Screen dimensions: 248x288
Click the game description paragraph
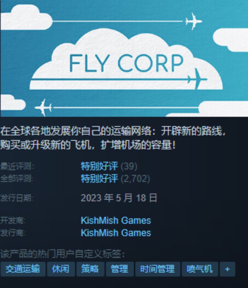113,138
